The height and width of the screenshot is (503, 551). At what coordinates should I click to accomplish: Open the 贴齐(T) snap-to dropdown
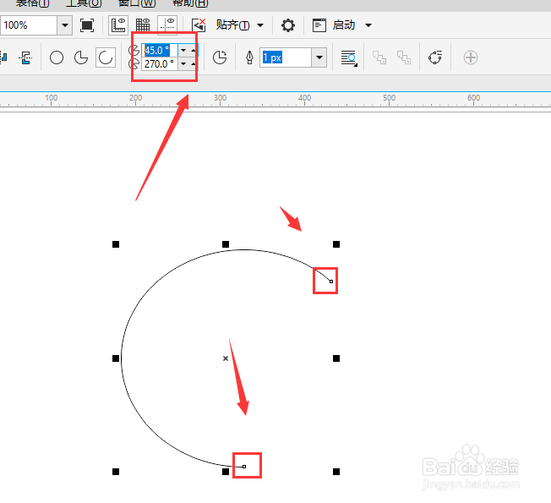point(240,25)
